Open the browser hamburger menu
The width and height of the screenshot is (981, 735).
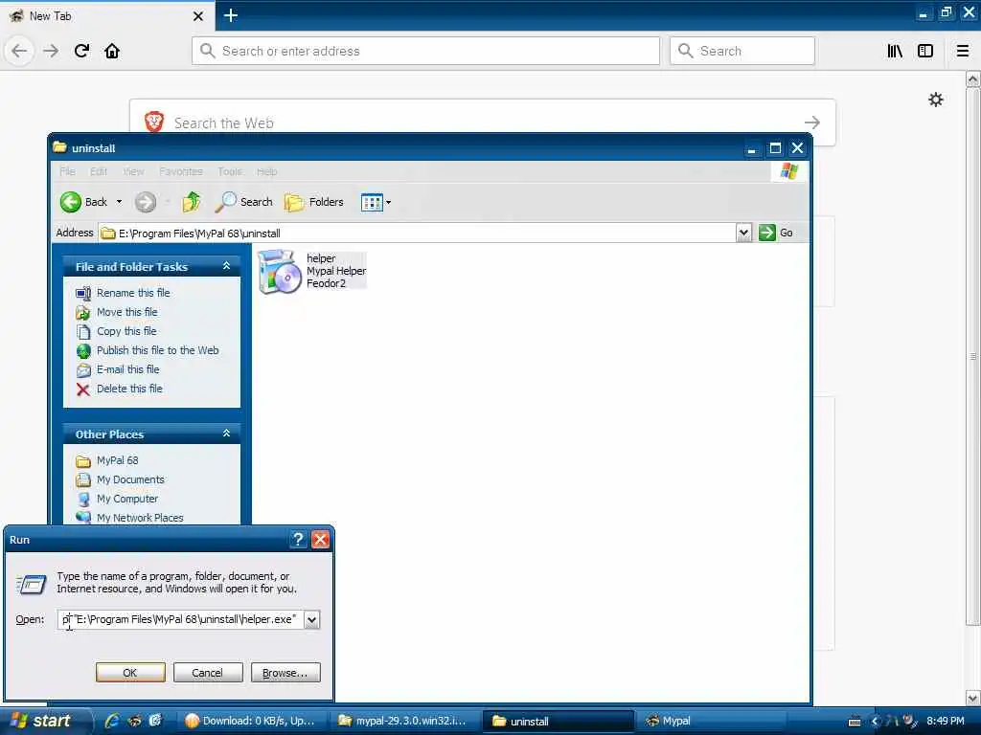(x=963, y=52)
